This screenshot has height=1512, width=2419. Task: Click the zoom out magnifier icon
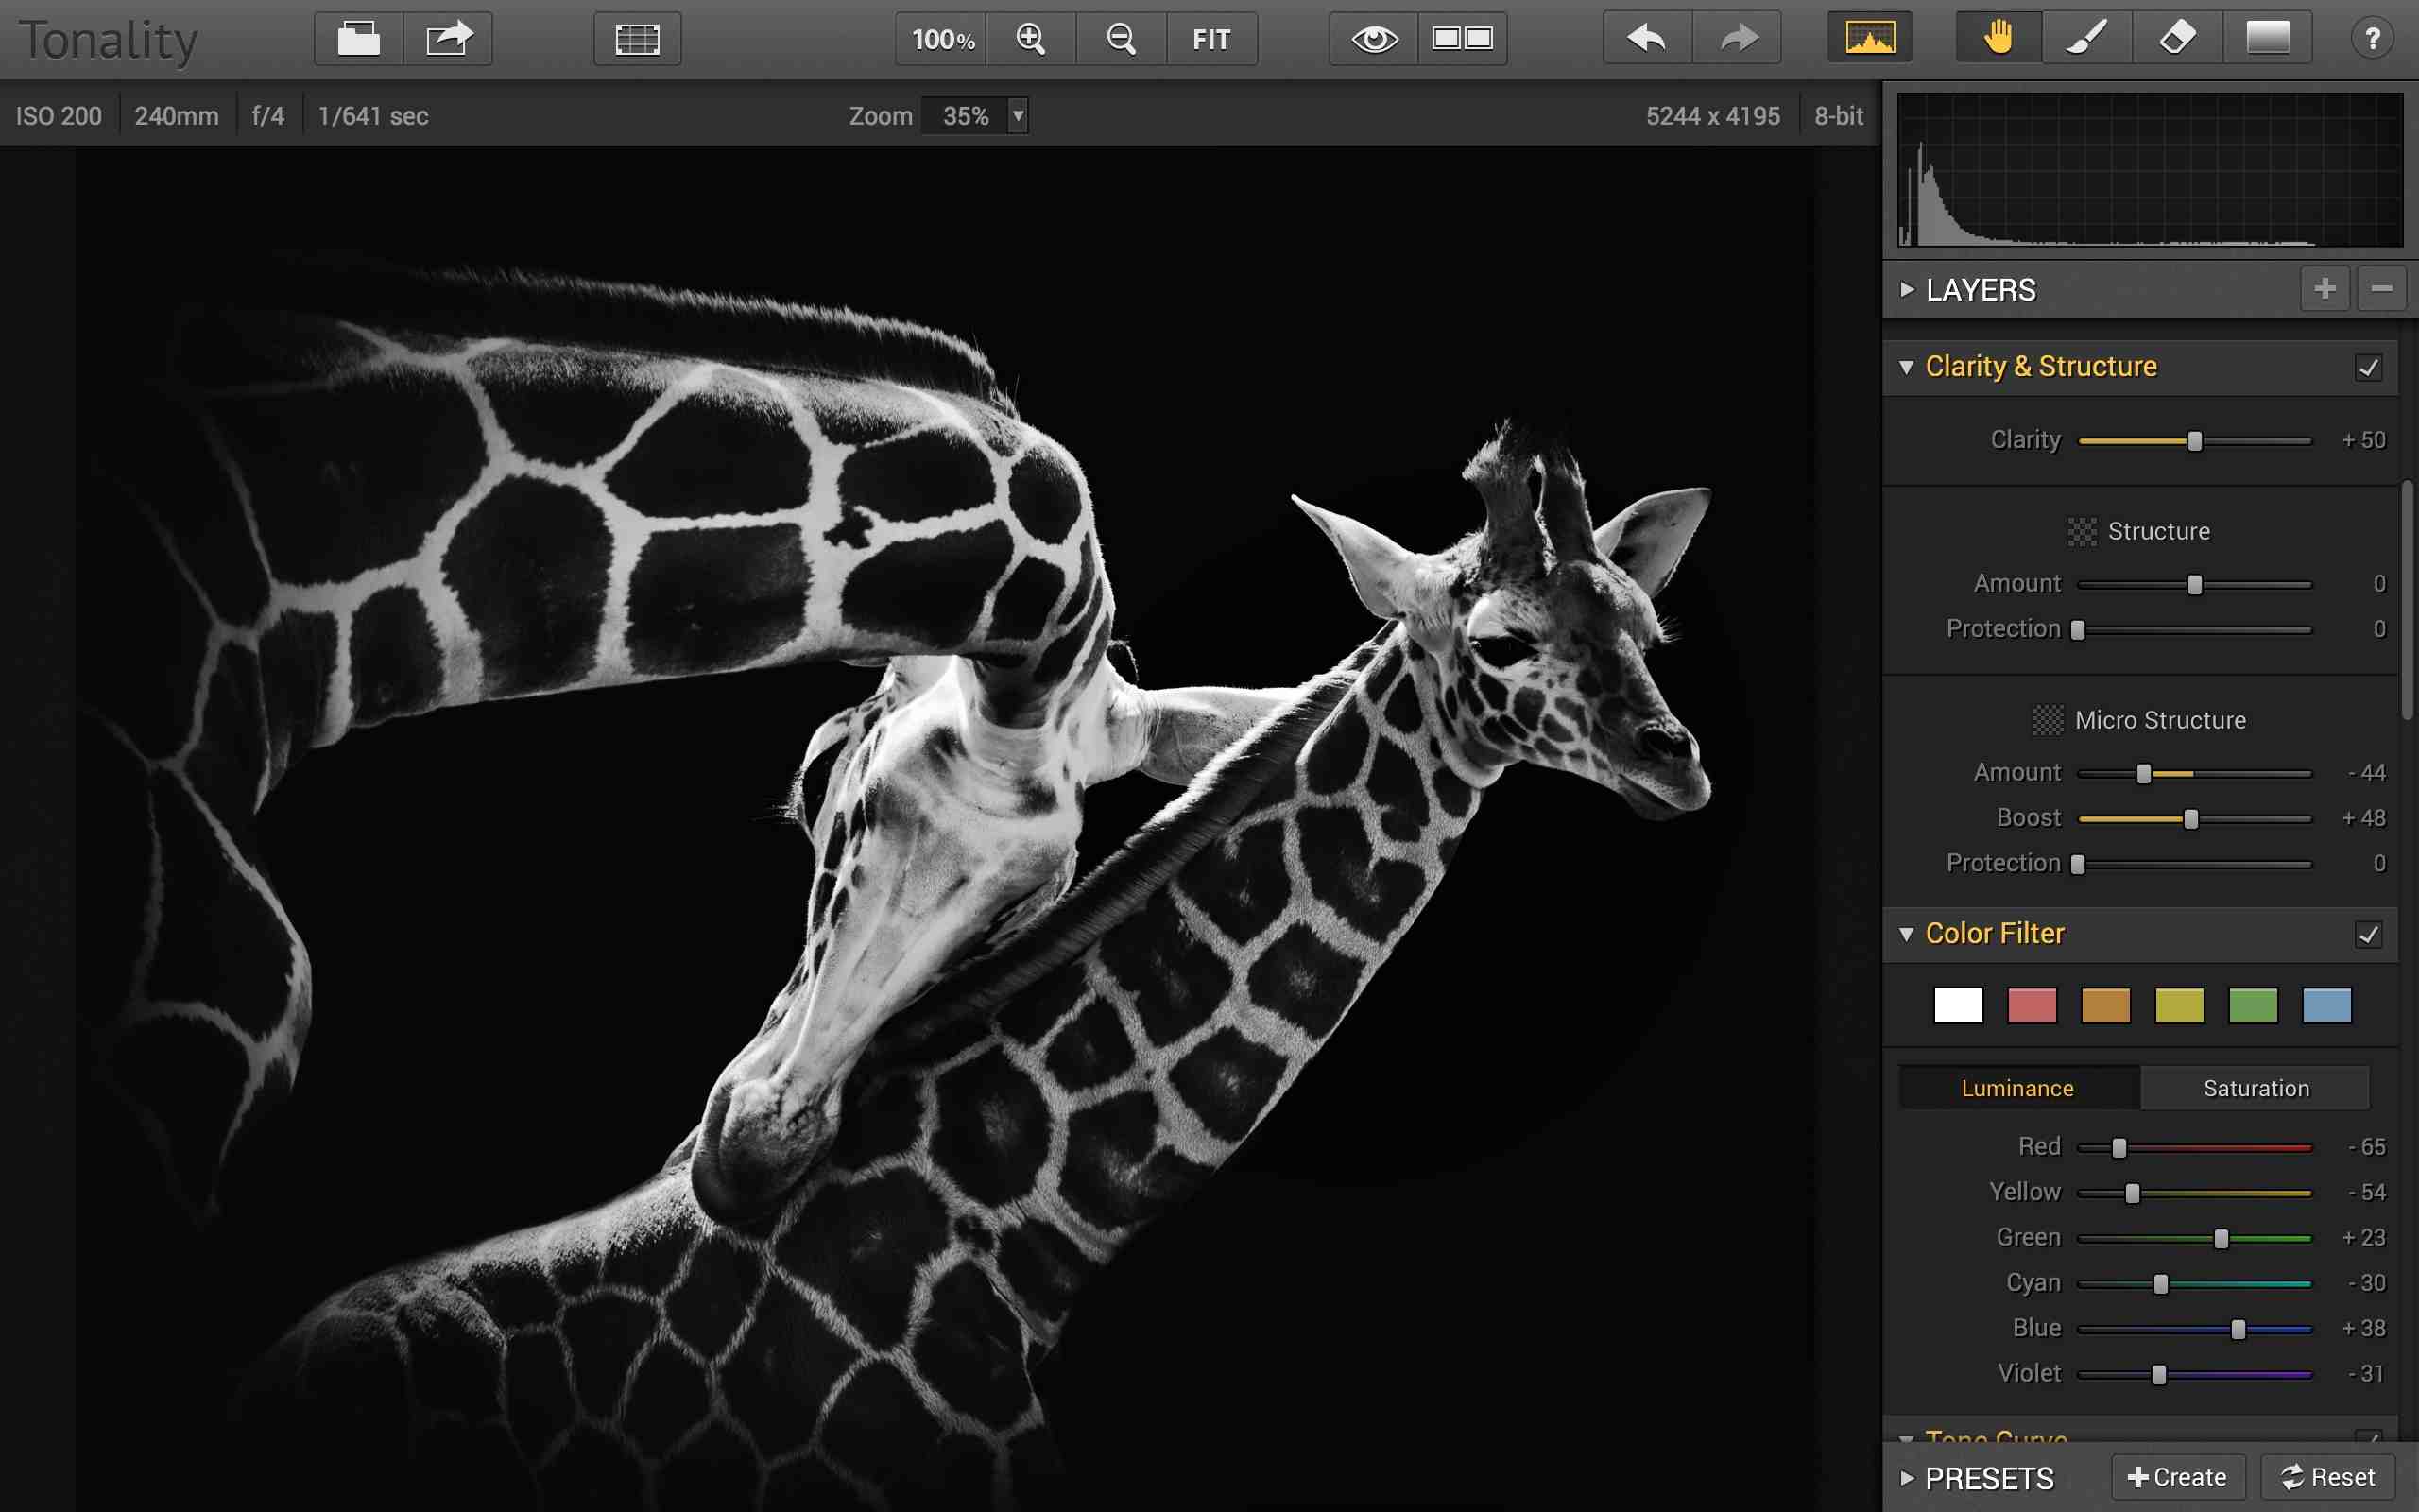(x=1121, y=39)
